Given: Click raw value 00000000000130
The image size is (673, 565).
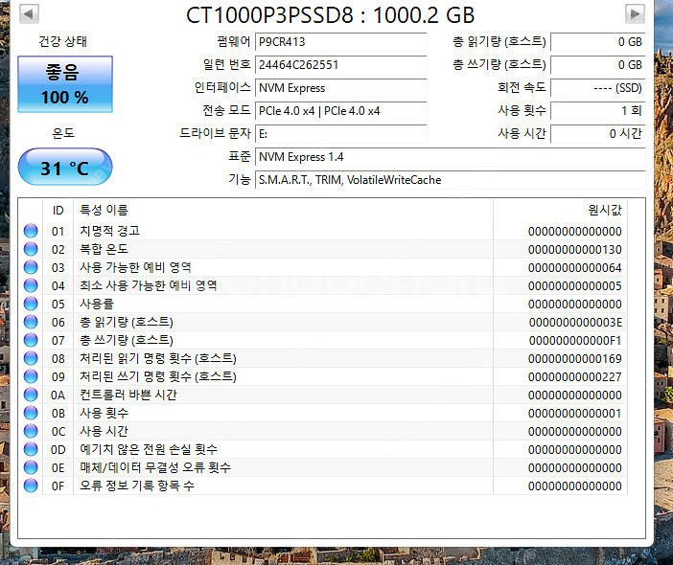Looking at the screenshot, I should [574, 250].
